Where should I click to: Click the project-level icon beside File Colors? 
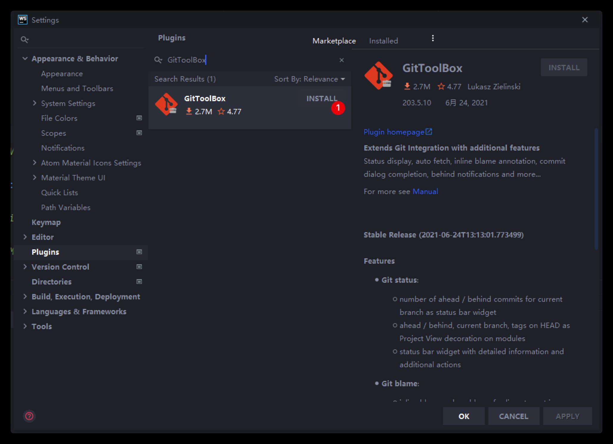139,118
